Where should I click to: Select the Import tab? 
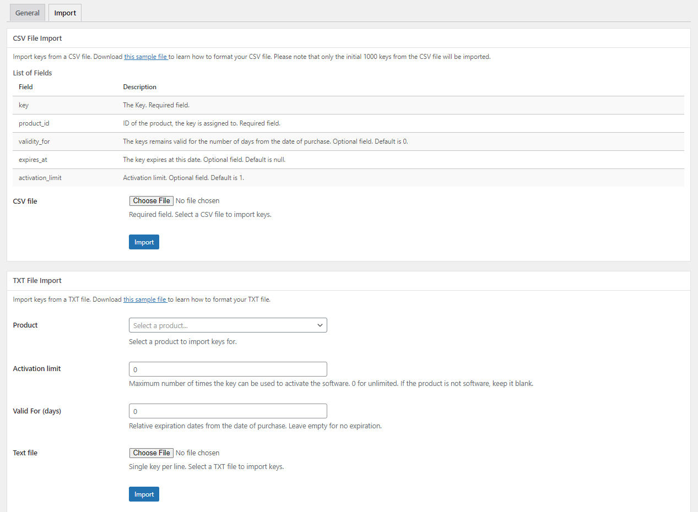click(x=65, y=13)
